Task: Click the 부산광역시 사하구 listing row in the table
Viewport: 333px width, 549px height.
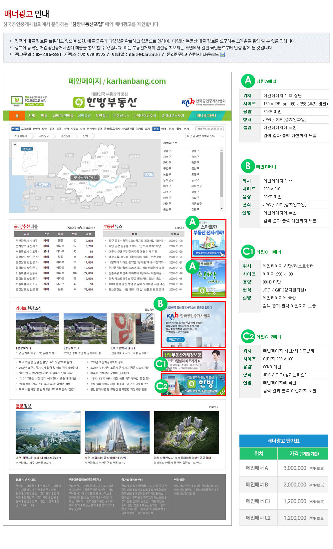Action: (55, 241)
